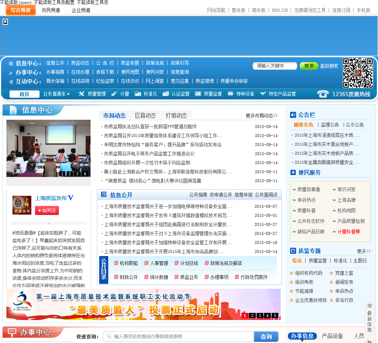This screenshot has height=343, width=378.
Task: Switch to the 打假动态 tab
Action: [176, 116]
